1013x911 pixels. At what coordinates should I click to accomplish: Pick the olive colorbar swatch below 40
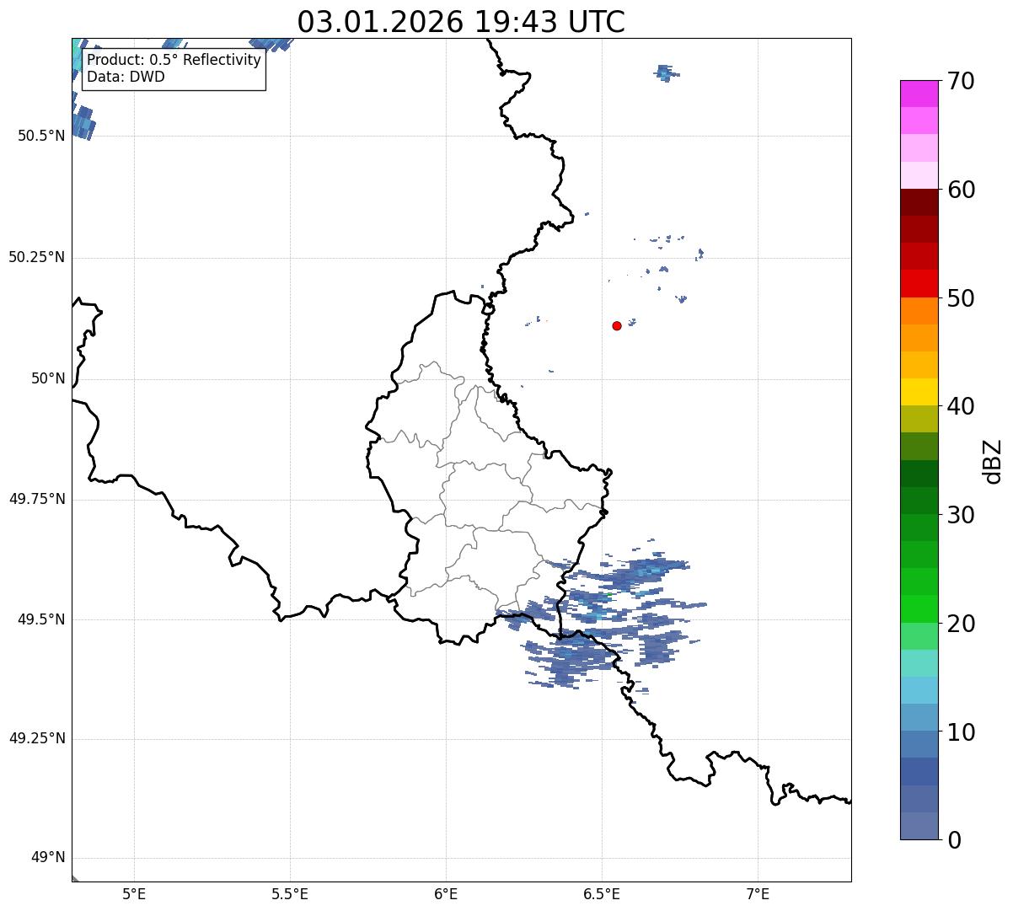pos(919,420)
